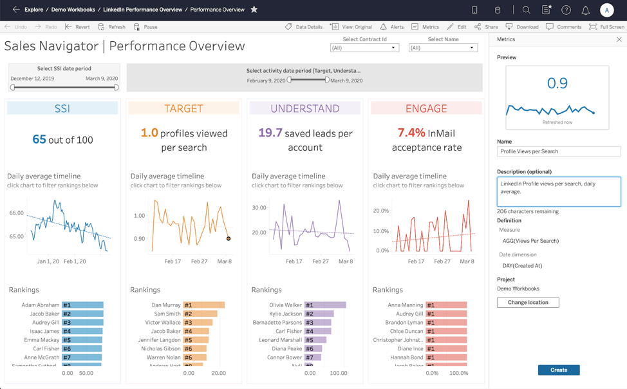Pause automatic updates
Screen dimensions: 627x389
[x=145, y=27]
